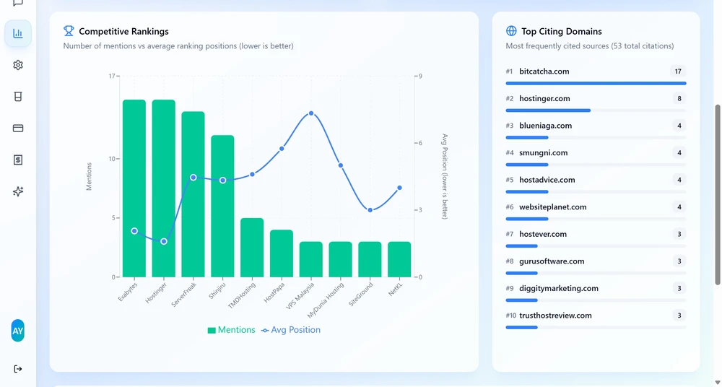Screen dimensions: 722x387
Task: Click the NetKL mentions bar
Action: (399, 259)
